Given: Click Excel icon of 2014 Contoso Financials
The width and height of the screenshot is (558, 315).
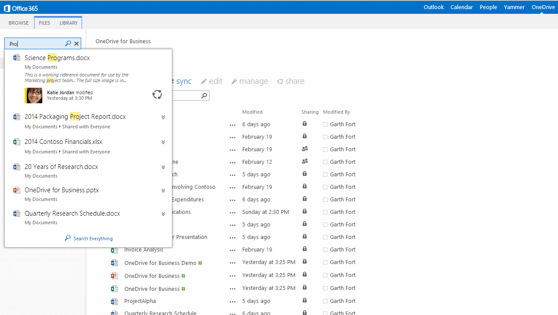Looking at the screenshot, I should click(17, 142).
